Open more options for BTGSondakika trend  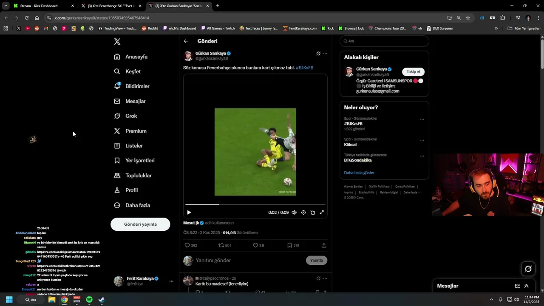[422, 156]
